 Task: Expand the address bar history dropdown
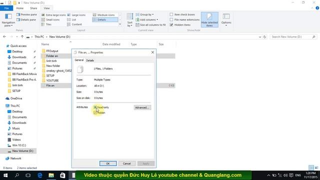point(260,37)
